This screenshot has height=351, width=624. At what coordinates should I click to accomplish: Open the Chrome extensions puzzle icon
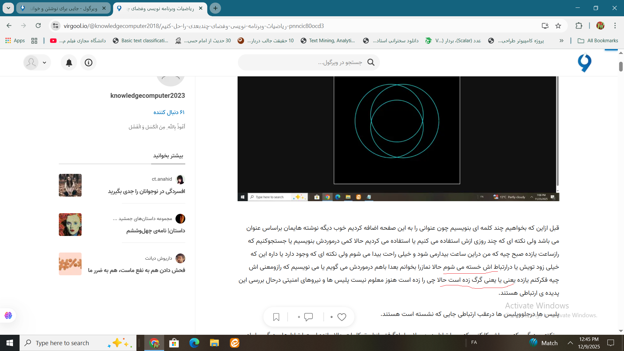(579, 26)
